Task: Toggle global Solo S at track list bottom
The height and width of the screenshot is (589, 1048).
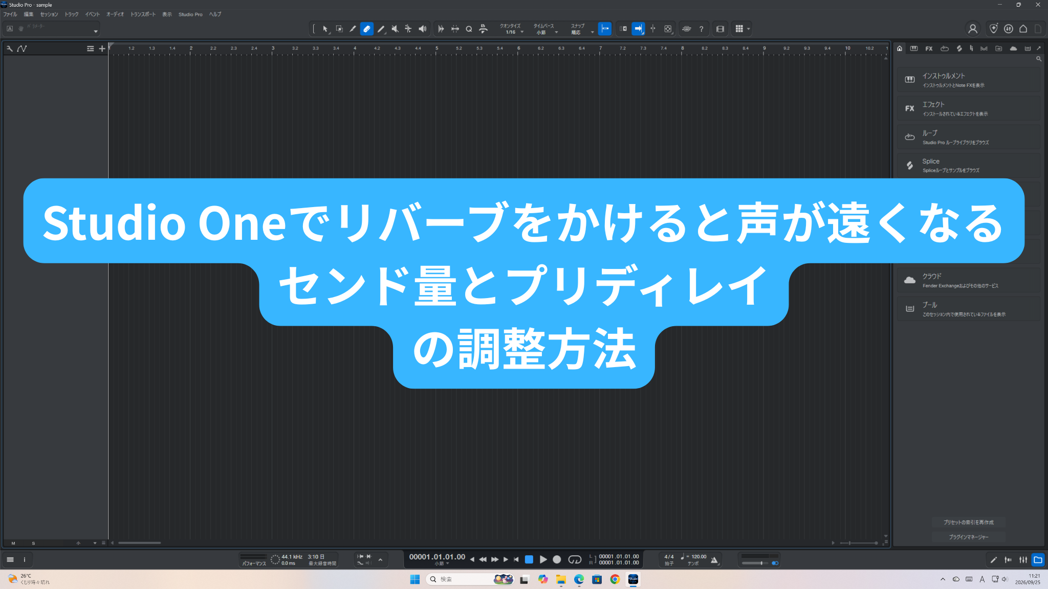Action: (x=34, y=543)
